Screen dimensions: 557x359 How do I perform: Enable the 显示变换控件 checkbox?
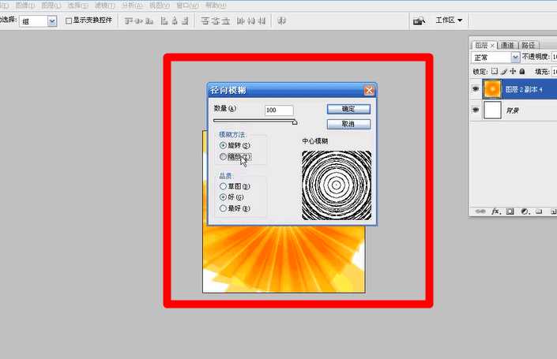[x=69, y=21]
